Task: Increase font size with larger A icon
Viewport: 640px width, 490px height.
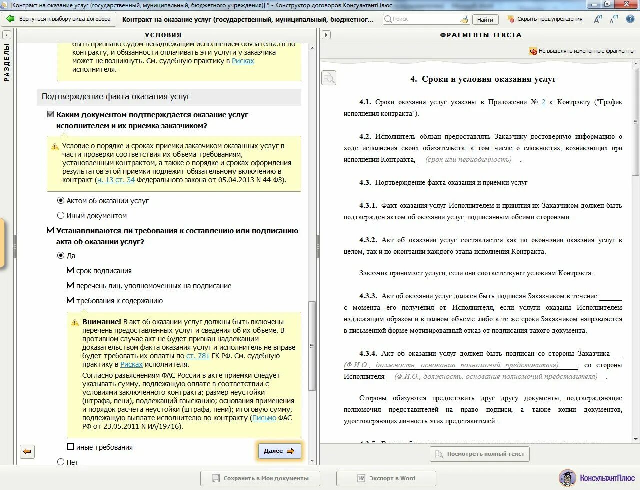Action: [x=598, y=19]
